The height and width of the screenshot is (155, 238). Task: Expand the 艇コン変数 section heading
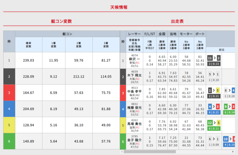(61, 21)
